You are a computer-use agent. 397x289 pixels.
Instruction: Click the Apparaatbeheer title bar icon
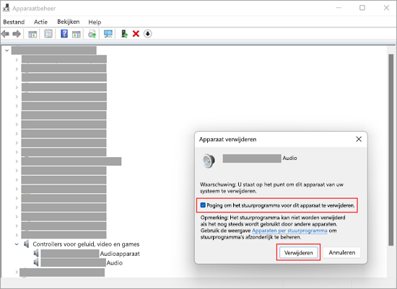pyautogui.click(x=6, y=8)
